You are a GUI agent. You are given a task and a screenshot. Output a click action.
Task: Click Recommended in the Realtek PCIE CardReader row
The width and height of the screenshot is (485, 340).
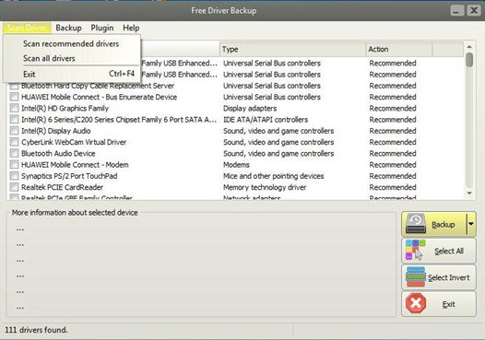pyautogui.click(x=393, y=187)
